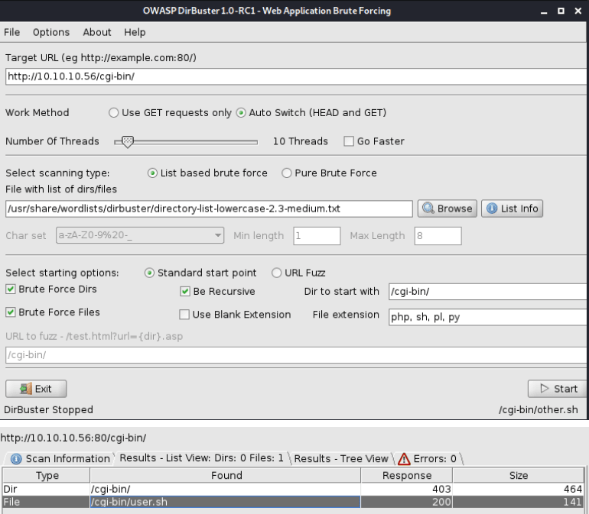This screenshot has width=589, height=514.
Task: Uncheck Brute Force Dirs
Action: click(11, 289)
